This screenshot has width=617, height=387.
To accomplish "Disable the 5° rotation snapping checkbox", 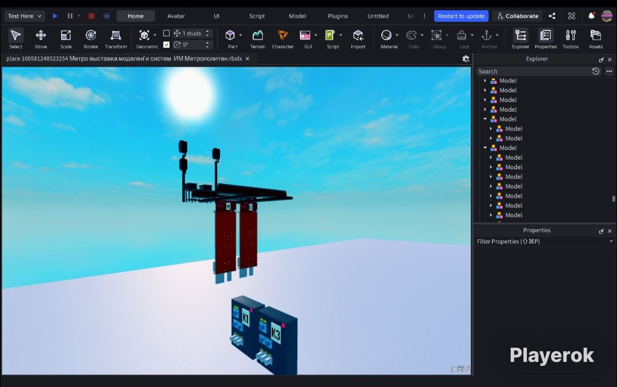I will [166, 45].
